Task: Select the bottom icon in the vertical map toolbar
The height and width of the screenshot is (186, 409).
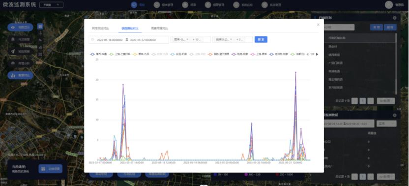Action: [x=40, y=54]
